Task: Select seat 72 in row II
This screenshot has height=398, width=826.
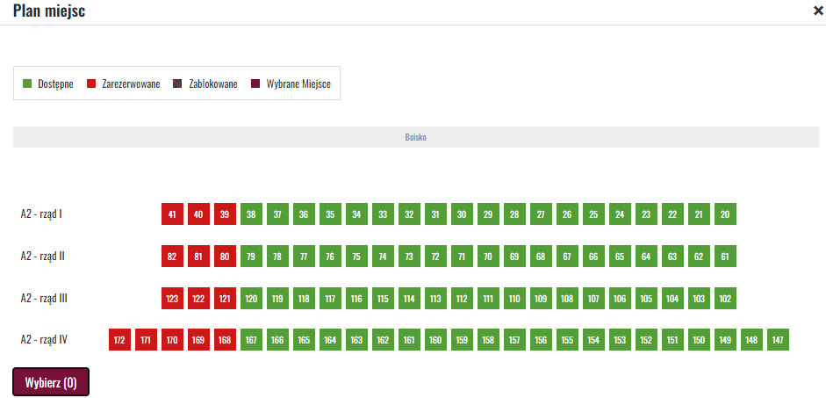Action: [x=435, y=257]
